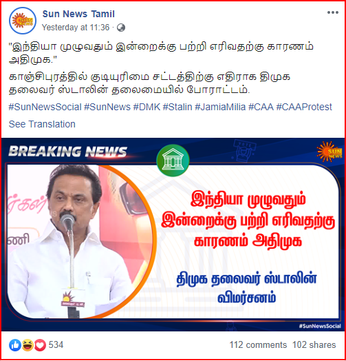Open the Breaking News image

tap(173, 234)
